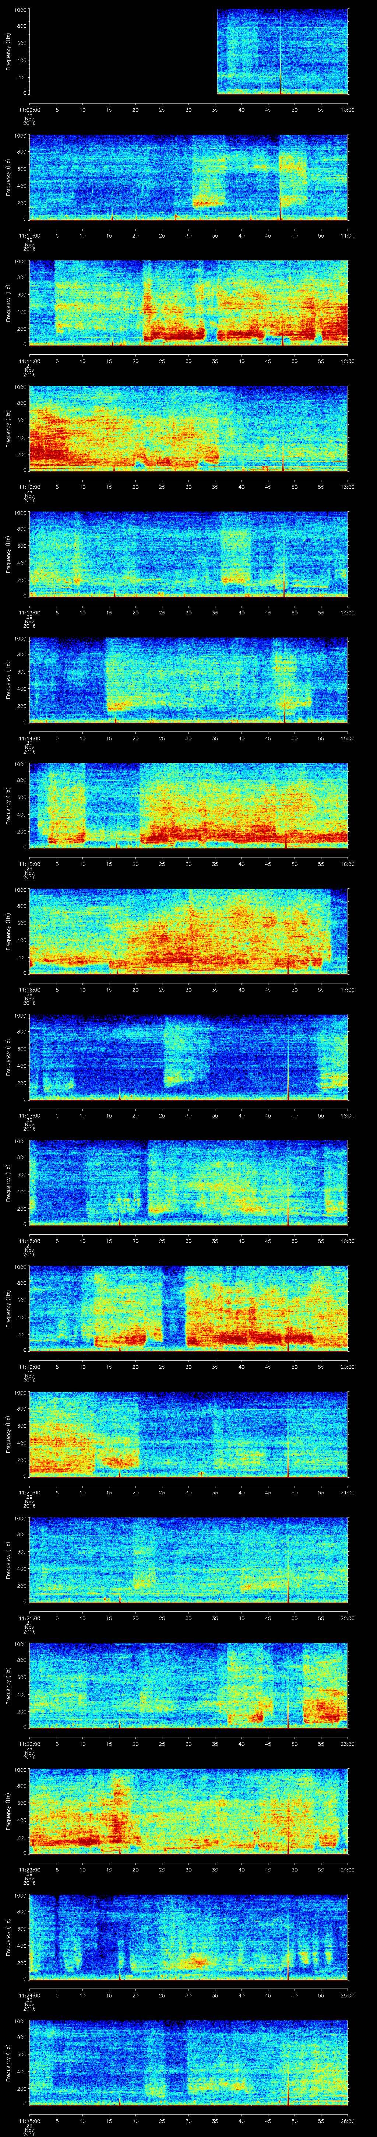The width and height of the screenshot is (377, 2137).
Task: Click the spectrogram panel starting at 11:15:00
Action: coord(189,806)
